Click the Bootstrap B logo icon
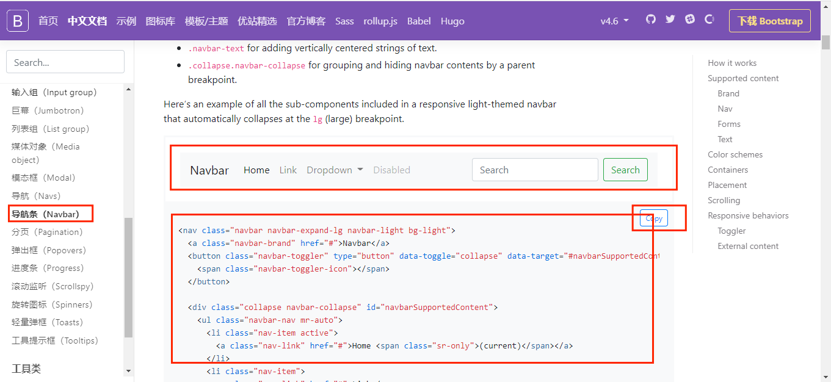This screenshot has height=382, width=831. pyautogui.click(x=18, y=21)
